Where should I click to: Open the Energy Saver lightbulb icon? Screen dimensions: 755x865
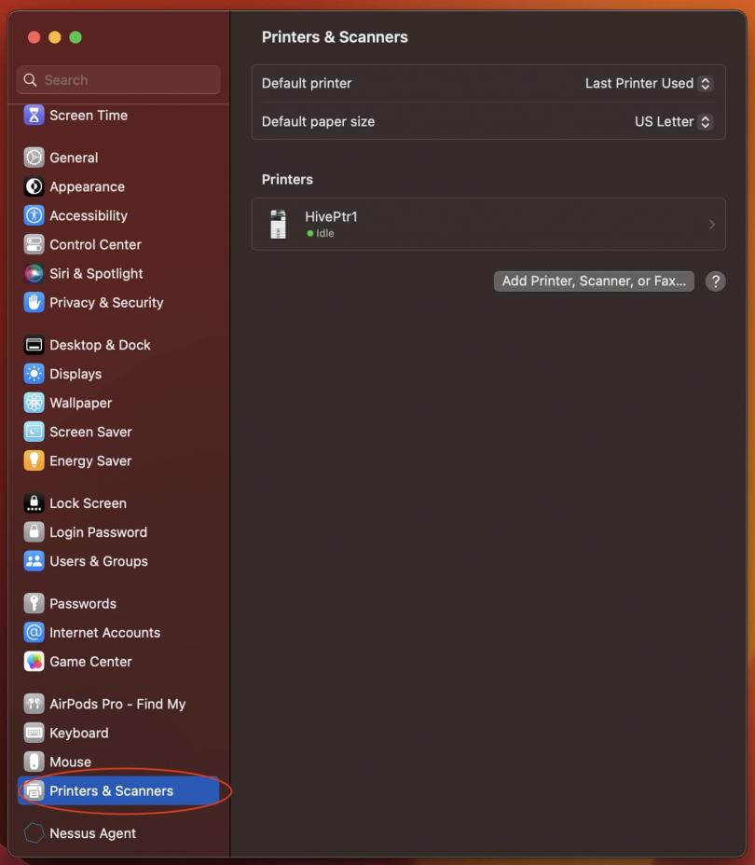(34, 460)
